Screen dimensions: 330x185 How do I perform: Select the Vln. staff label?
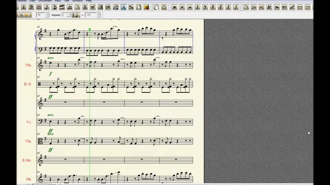click(28, 65)
